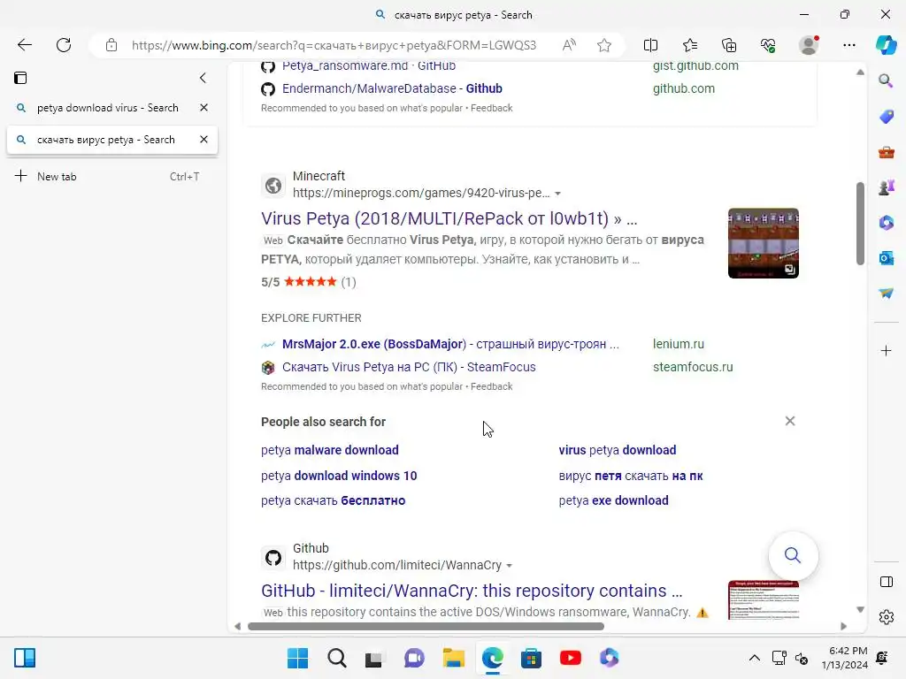Image resolution: width=906 pixels, height=679 pixels.
Task: Open Windows Start menu
Action: coord(297,658)
